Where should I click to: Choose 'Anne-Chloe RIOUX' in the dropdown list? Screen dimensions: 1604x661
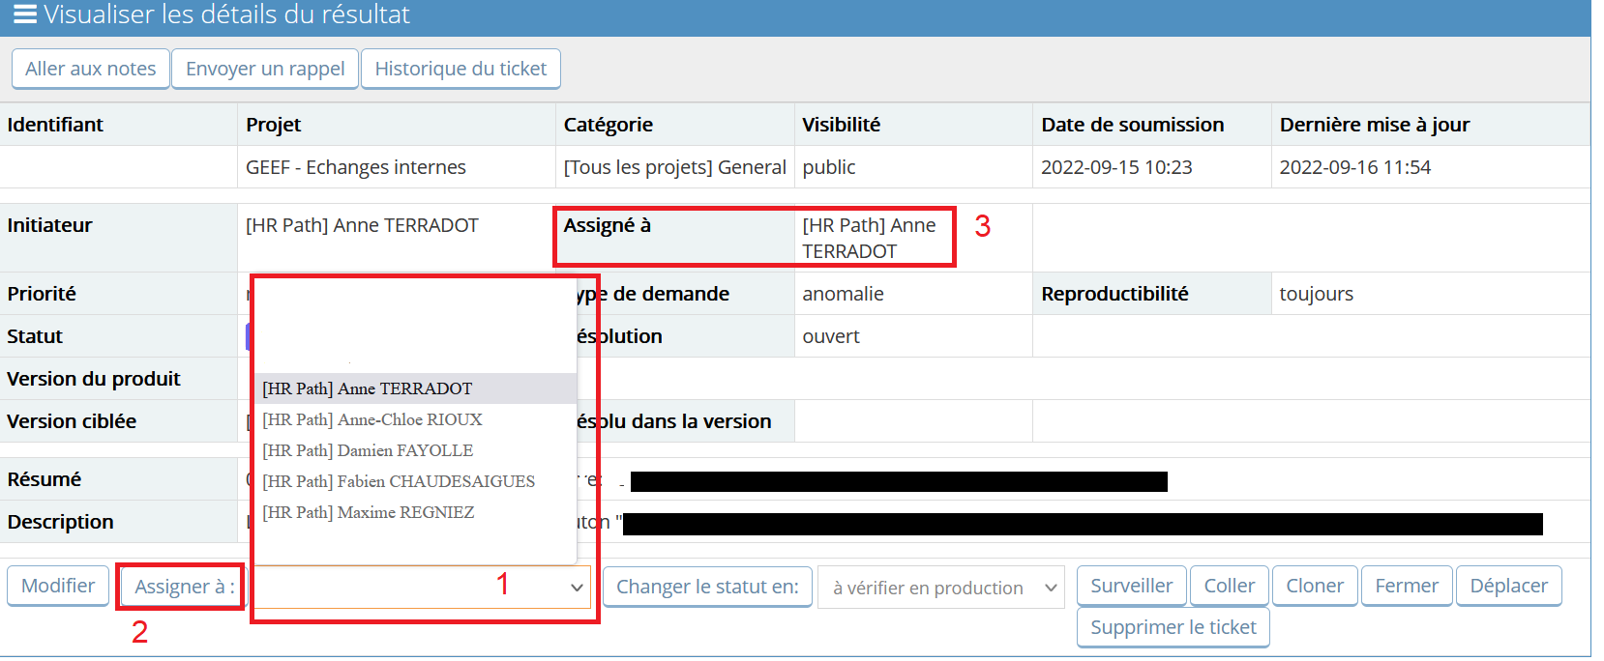(x=372, y=419)
